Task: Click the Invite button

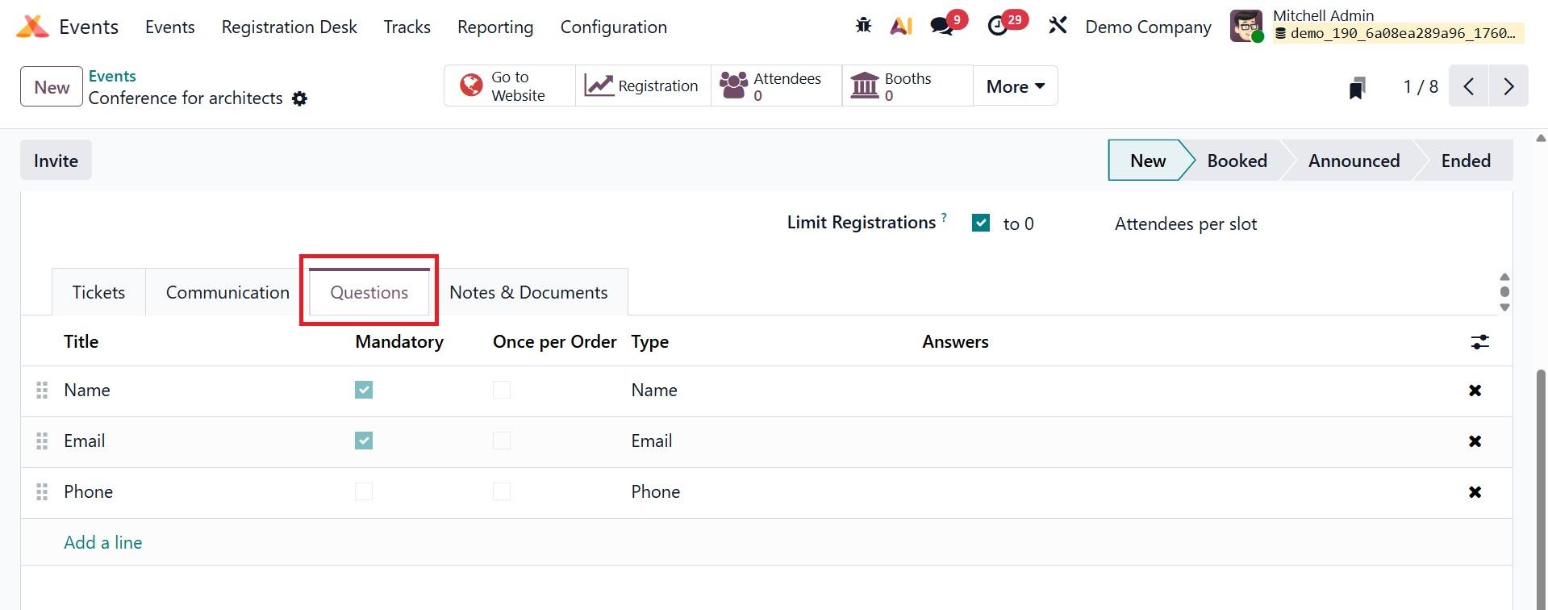Action: pos(56,161)
